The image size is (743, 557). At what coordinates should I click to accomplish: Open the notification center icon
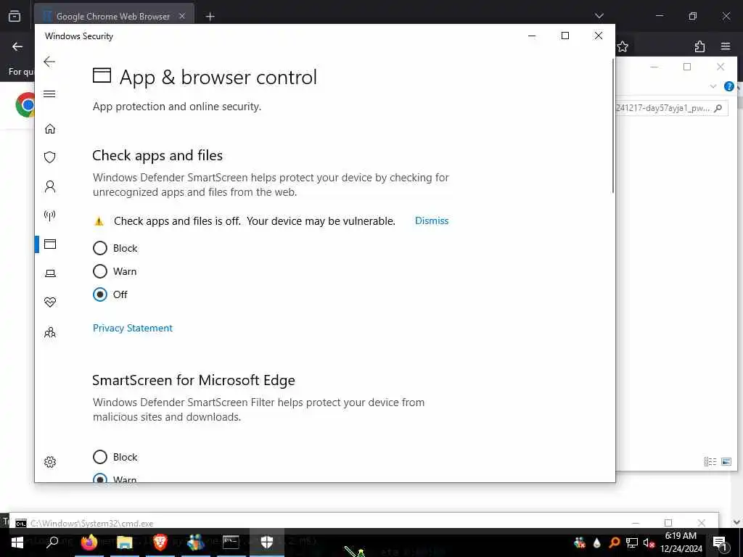720,542
